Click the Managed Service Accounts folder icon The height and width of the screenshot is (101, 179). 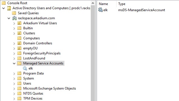(19, 63)
